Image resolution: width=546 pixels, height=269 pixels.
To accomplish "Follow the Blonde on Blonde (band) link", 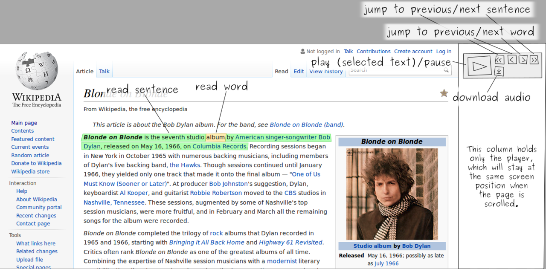I will pos(306,125).
